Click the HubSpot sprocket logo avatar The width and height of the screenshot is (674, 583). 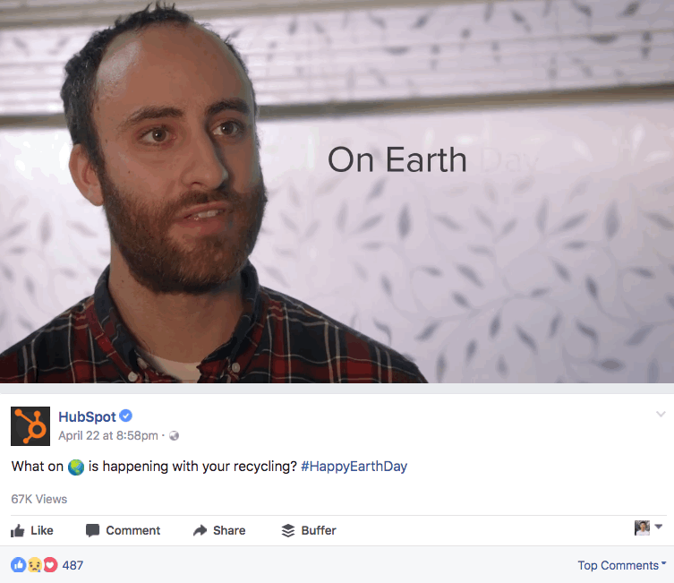click(30, 425)
